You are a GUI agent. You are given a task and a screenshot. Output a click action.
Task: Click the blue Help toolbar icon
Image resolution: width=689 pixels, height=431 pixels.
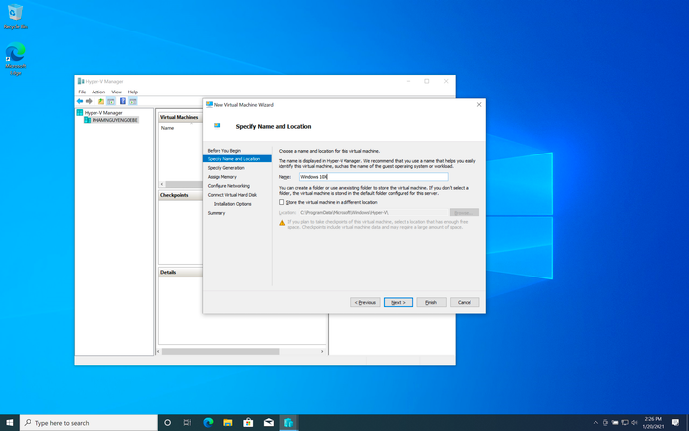click(x=123, y=101)
